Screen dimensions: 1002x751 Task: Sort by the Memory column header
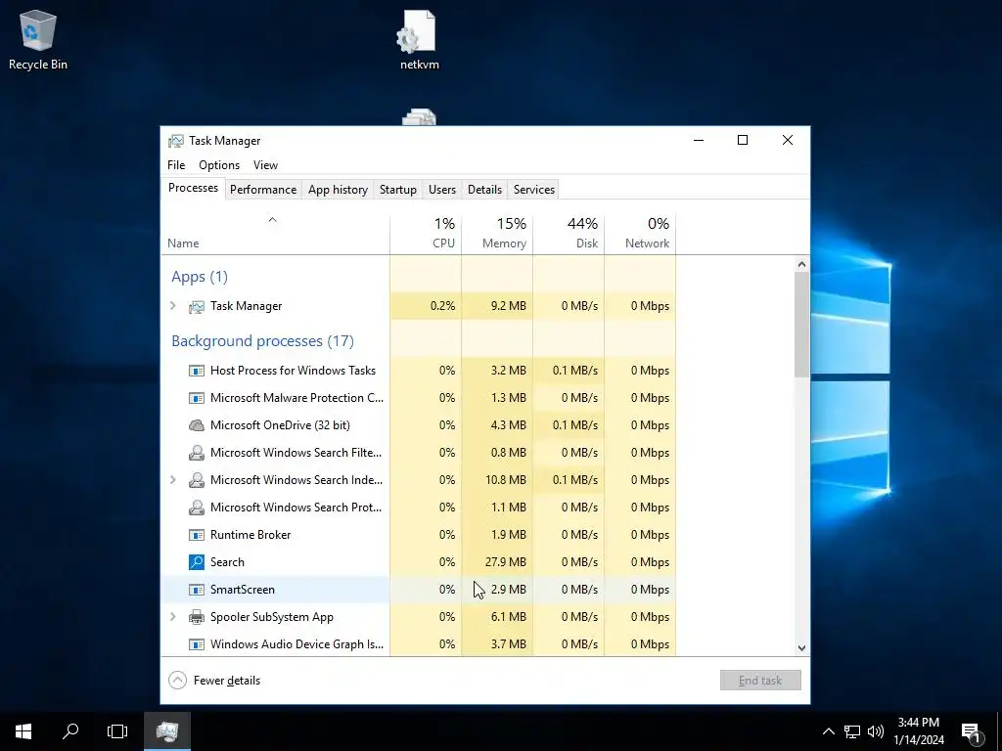tap(497, 235)
